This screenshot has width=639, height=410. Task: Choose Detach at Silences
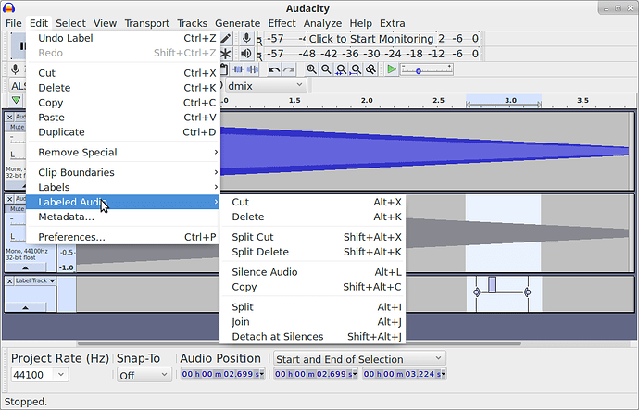tap(313, 337)
